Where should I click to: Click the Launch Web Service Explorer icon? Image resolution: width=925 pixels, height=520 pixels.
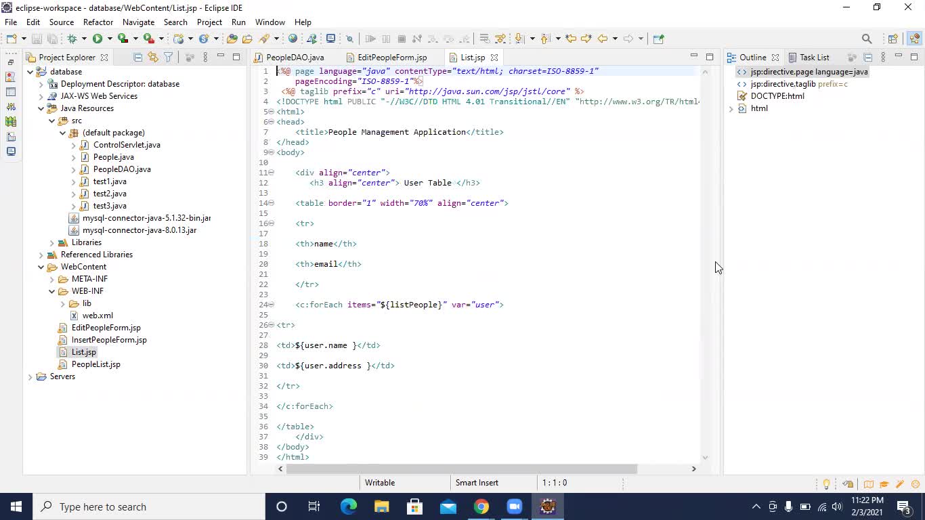pos(311,39)
